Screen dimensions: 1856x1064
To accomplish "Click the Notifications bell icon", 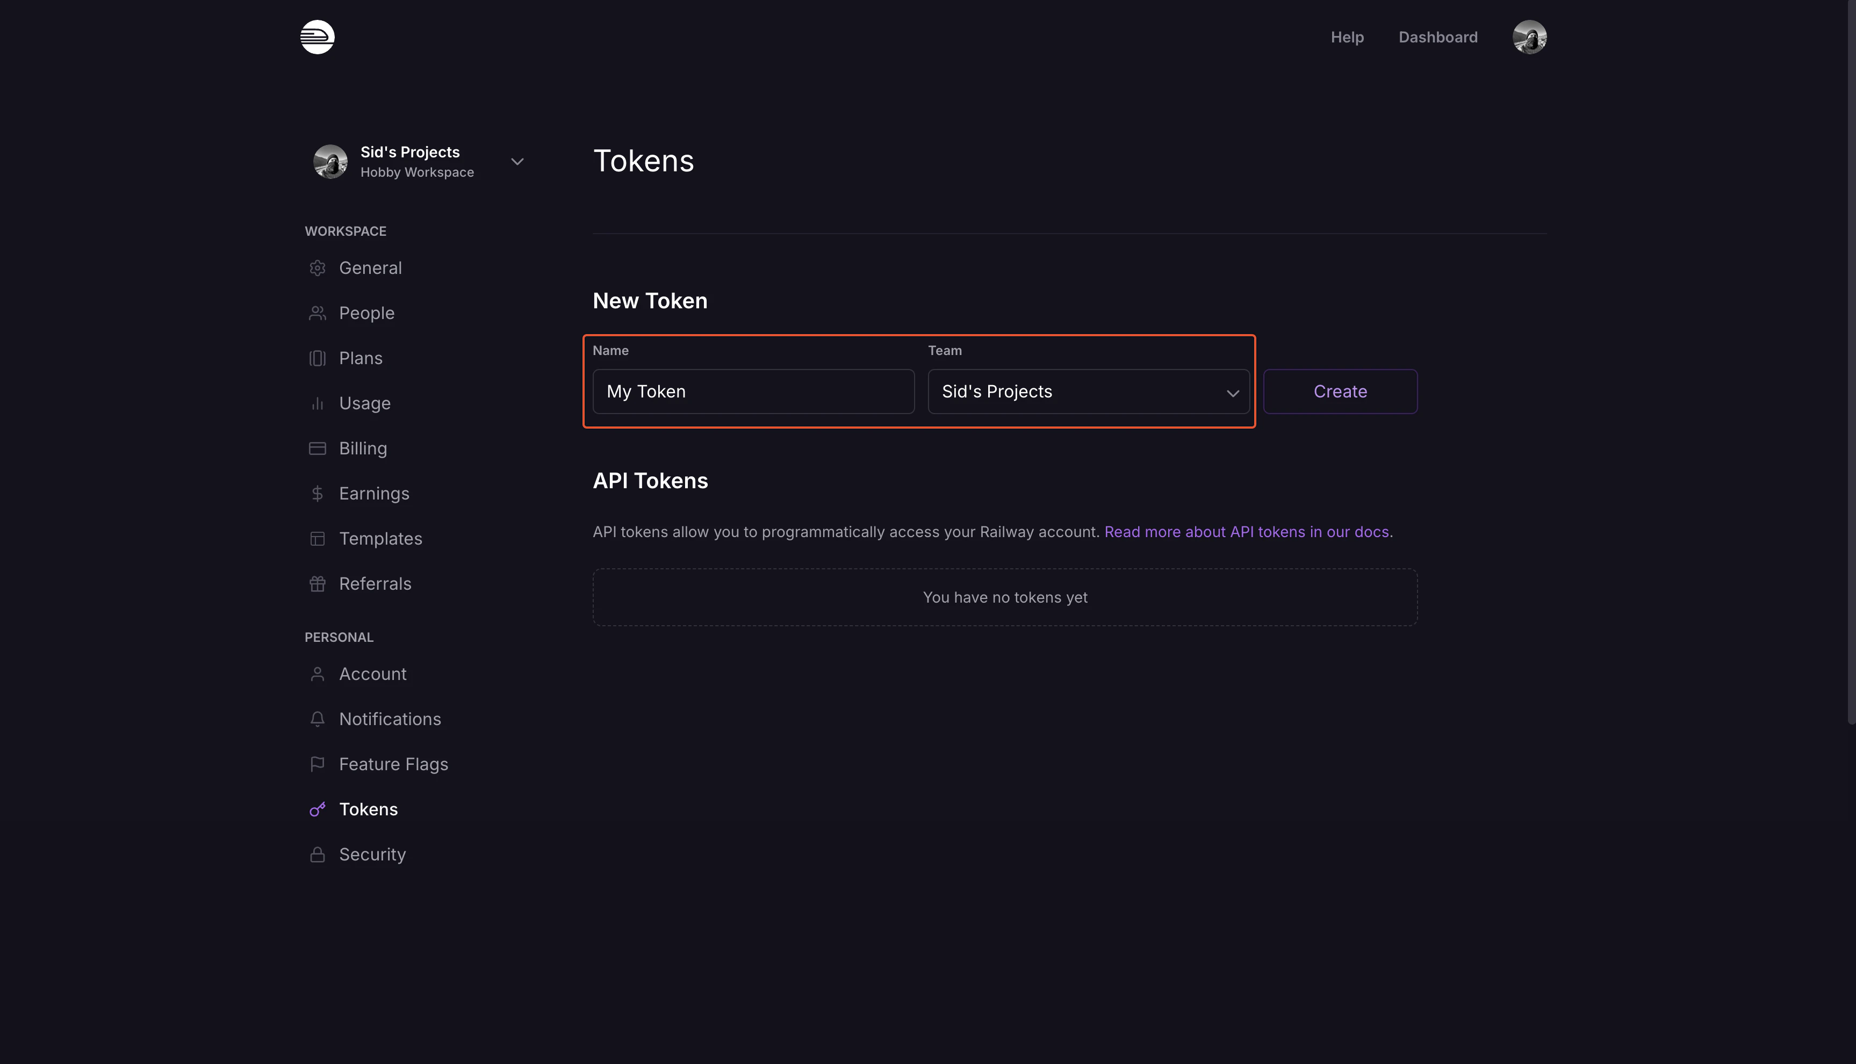I will point(317,719).
